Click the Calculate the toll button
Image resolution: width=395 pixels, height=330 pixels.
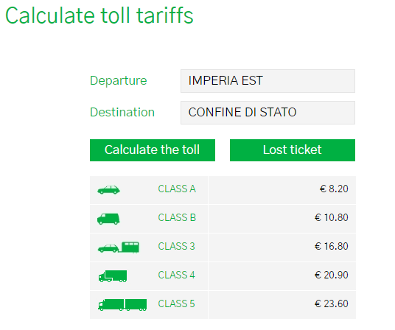(x=153, y=150)
